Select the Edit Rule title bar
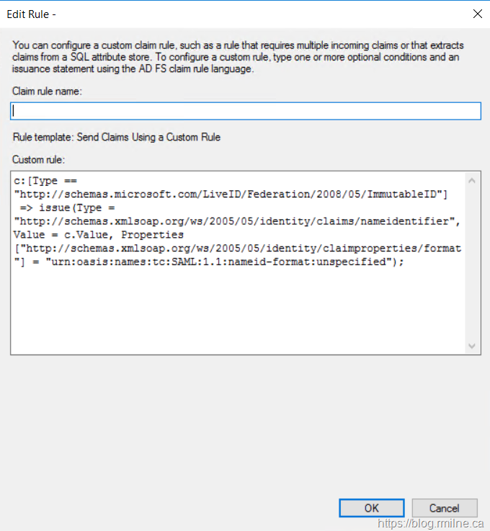Screen dimensions: 490x531 click(x=216, y=13)
